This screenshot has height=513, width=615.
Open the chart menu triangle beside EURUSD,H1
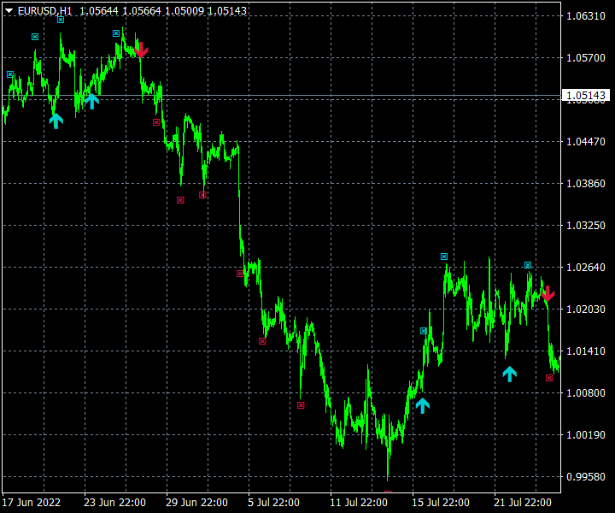click(9, 11)
